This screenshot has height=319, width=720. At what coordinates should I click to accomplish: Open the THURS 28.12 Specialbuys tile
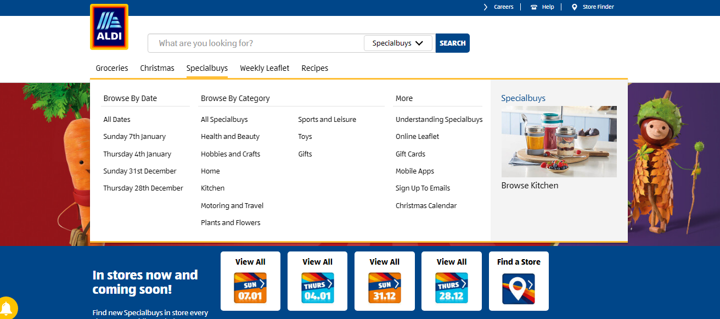tap(451, 288)
